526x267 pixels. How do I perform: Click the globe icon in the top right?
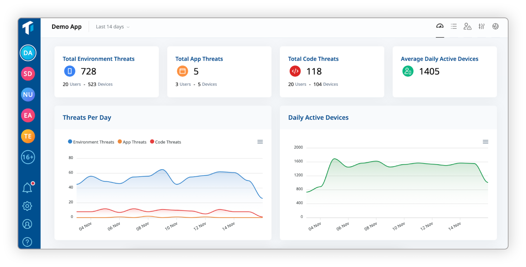point(495,26)
